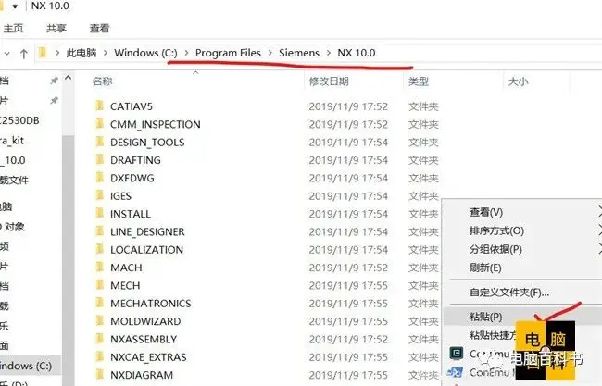Open the recent locations dropdown arrow
The image size is (602, 386).
click(x=6, y=54)
